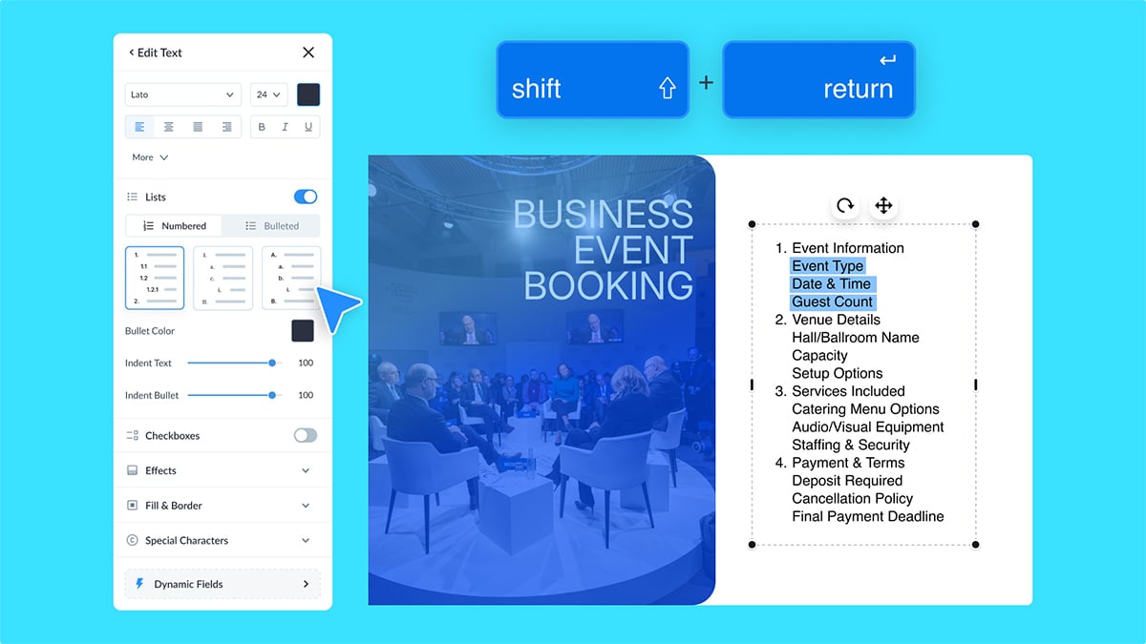Expand the More text options

[150, 157]
